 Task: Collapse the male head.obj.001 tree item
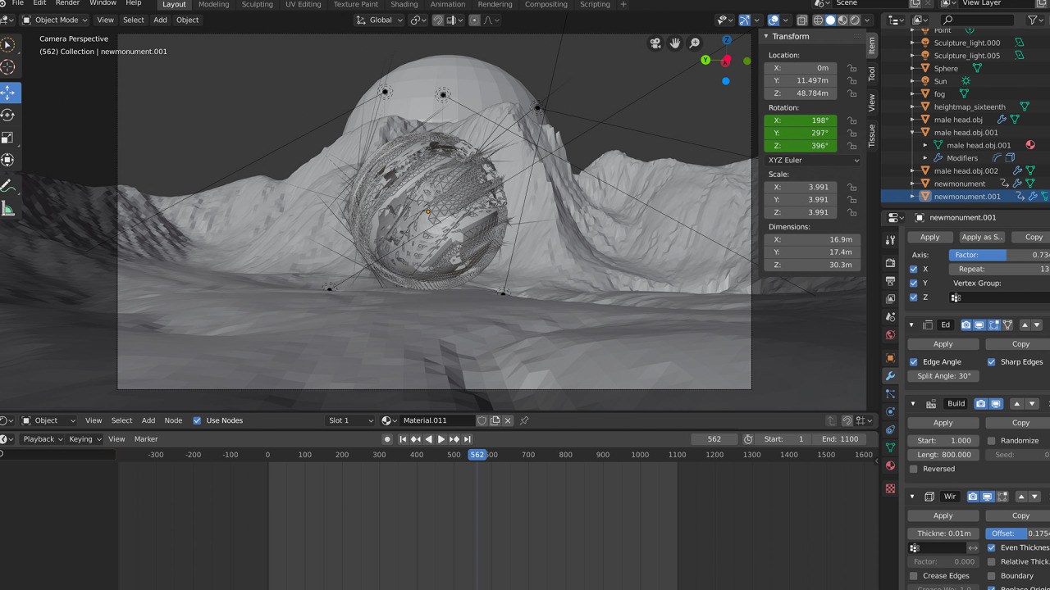coord(913,133)
